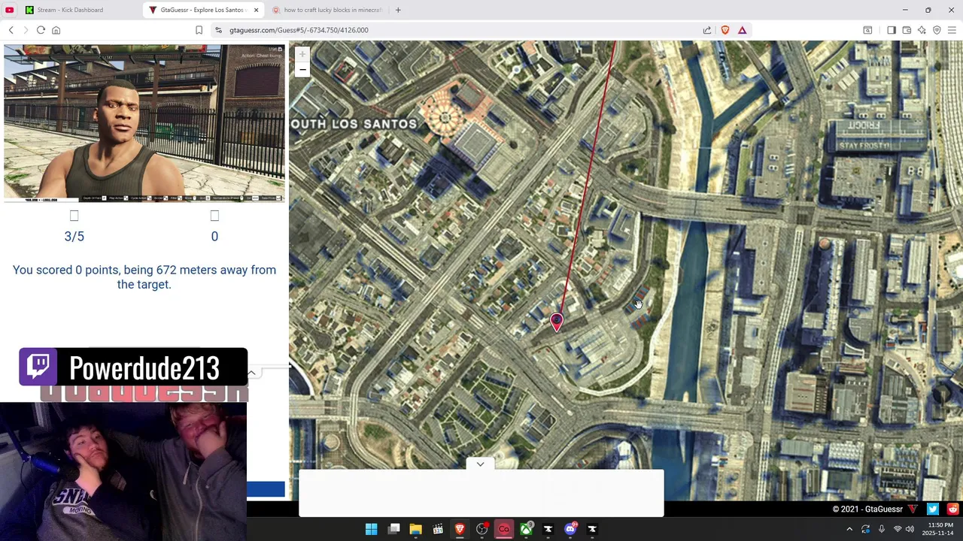
Task: Click the microphone tray icon
Action: coord(882,529)
